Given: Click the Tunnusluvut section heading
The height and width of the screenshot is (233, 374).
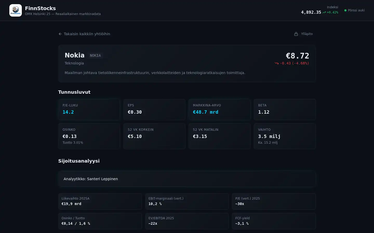Looking at the screenshot, I should click(74, 92).
